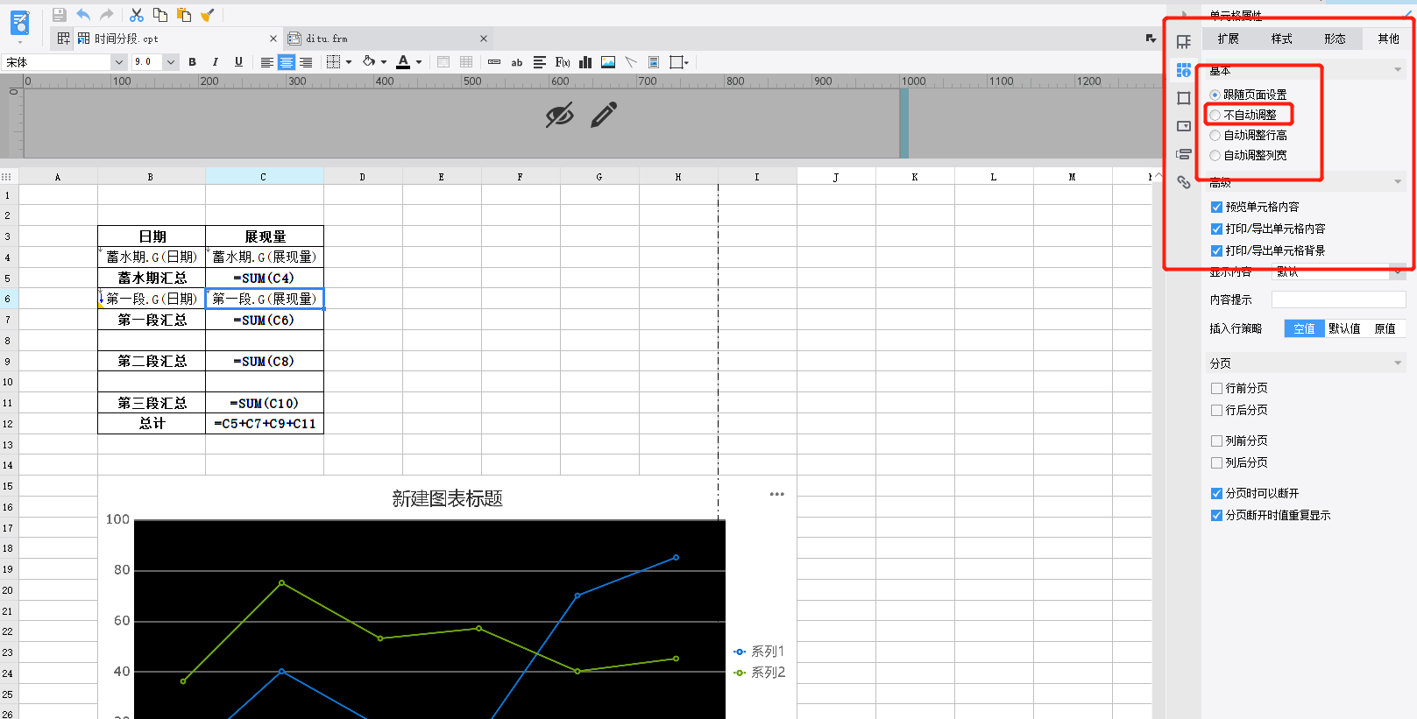This screenshot has height=719, width=1417.
Task: Redo the last undone action
Action: point(107,14)
